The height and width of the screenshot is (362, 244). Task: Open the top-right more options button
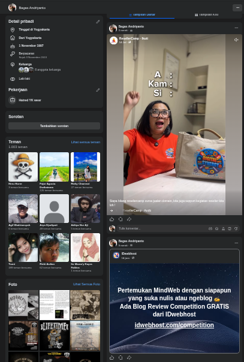[x=237, y=8]
